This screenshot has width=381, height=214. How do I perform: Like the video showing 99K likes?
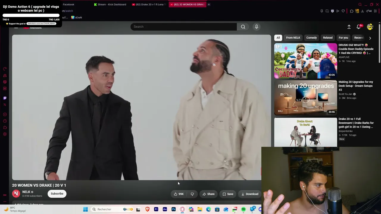pos(179,194)
